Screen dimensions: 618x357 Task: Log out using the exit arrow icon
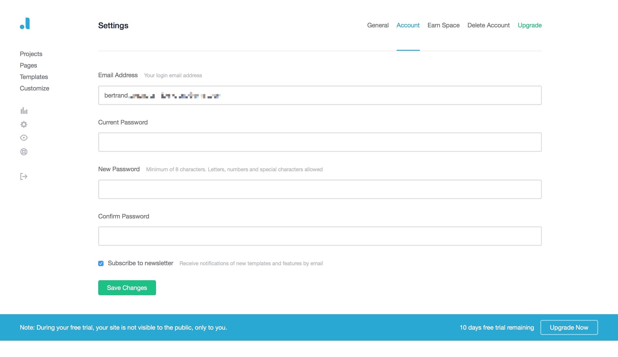[x=24, y=176]
